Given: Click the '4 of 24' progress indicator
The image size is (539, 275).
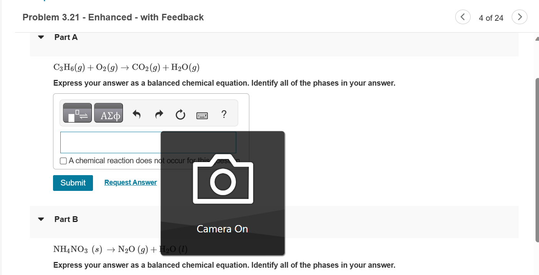Looking at the screenshot, I should [x=491, y=18].
